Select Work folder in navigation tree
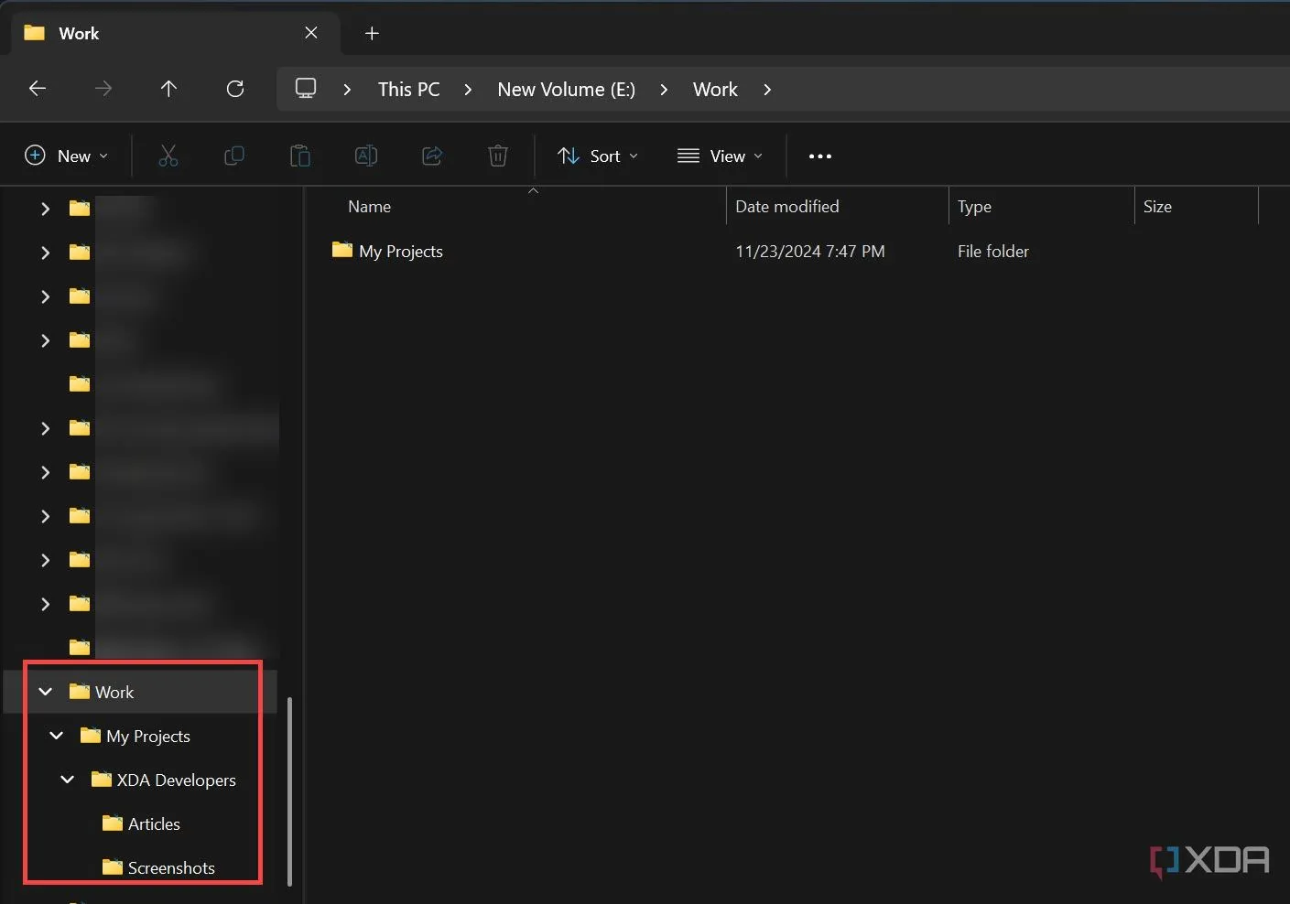 click(x=114, y=693)
